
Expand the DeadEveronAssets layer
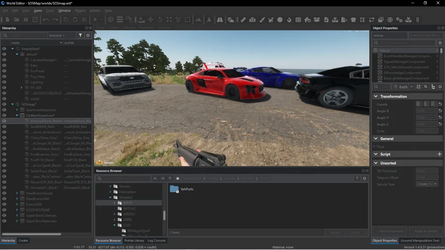coord(17,193)
